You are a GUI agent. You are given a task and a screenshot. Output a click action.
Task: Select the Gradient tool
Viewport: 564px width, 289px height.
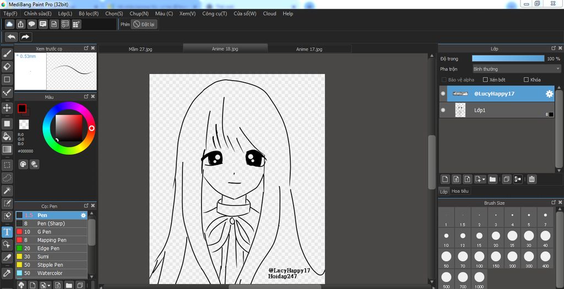tap(7, 149)
